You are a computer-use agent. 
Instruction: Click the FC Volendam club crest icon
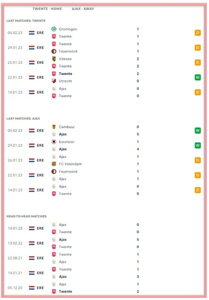coord(54,164)
